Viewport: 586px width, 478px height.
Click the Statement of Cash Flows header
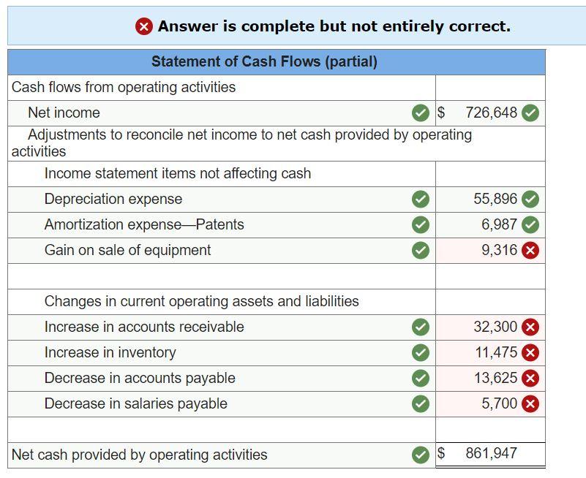point(263,61)
